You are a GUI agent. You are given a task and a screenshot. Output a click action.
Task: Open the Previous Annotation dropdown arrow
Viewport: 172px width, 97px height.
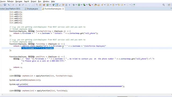pos(116,5)
